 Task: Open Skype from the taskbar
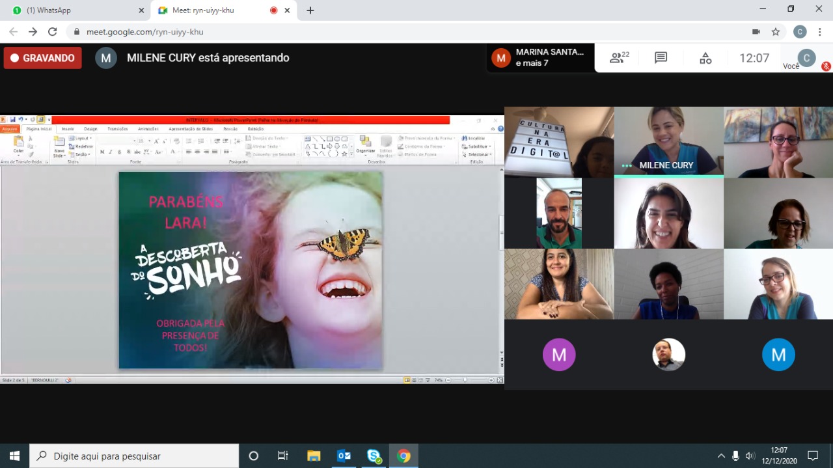pos(374,456)
